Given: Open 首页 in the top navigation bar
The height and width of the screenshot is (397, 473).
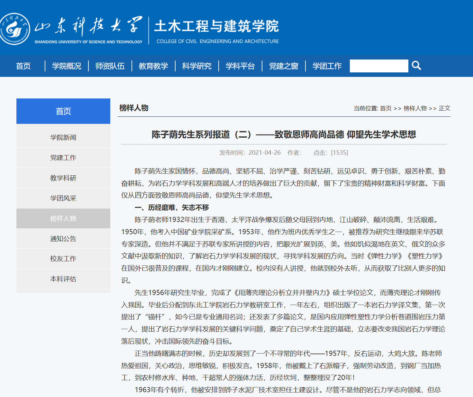Looking at the screenshot, I should 23,66.
